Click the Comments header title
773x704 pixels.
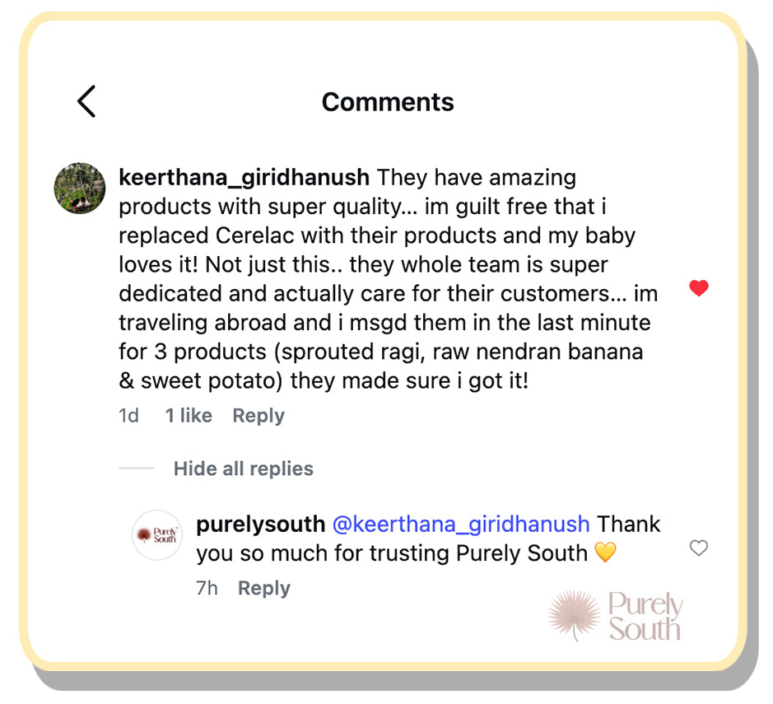coord(388,102)
